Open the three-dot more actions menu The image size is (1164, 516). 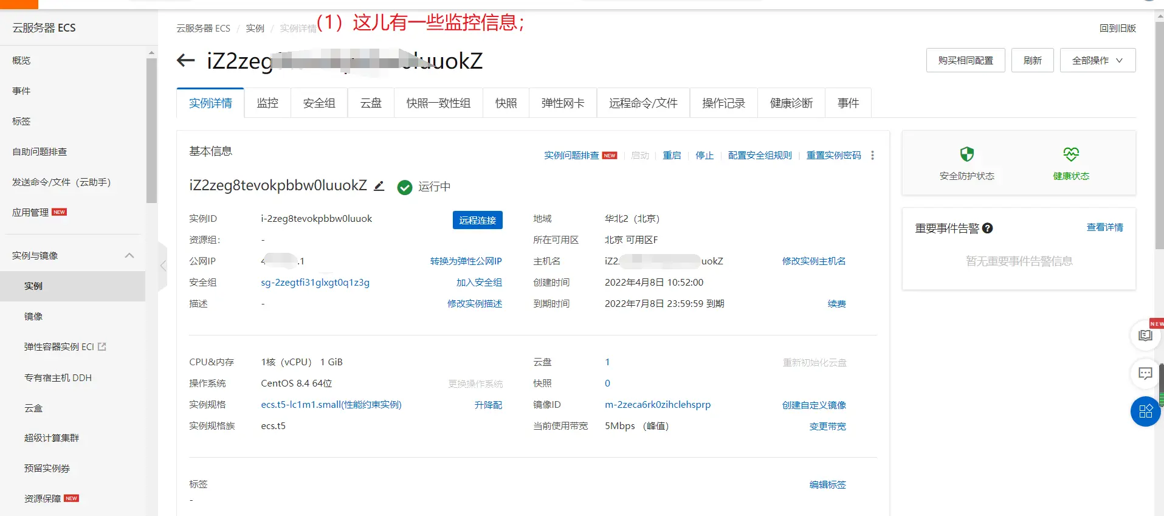[x=872, y=156]
